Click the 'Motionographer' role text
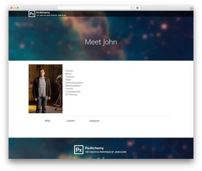Screen dimensions: 202x171 [73, 86]
